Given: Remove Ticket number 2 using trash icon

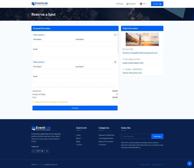Looking at the screenshot, I should pos(115,62).
